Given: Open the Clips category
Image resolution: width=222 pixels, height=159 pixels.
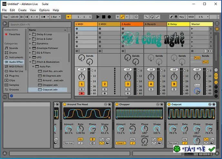Looking at the screenshot, I should 12,80.
